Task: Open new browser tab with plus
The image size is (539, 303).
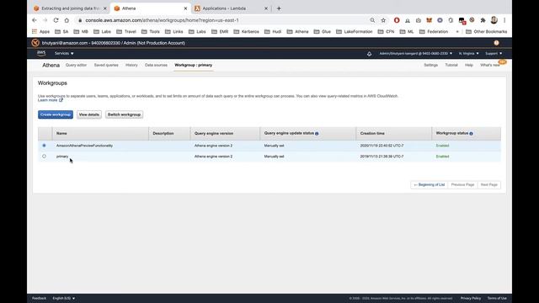Action: (x=279, y=8)
